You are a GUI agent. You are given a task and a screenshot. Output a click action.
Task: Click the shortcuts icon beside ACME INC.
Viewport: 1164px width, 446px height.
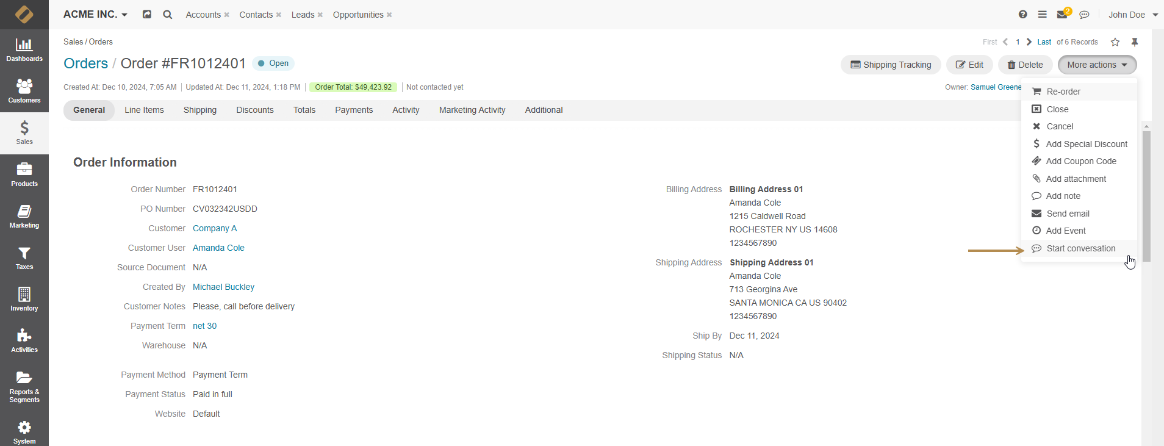147,14
